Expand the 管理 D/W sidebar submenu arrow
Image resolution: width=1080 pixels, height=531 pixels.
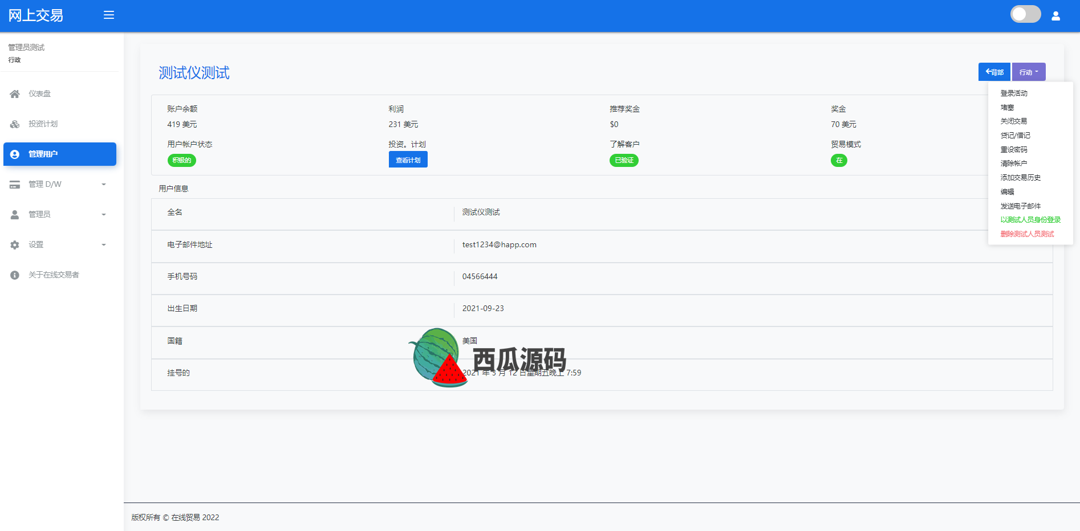tap(104, 185)
